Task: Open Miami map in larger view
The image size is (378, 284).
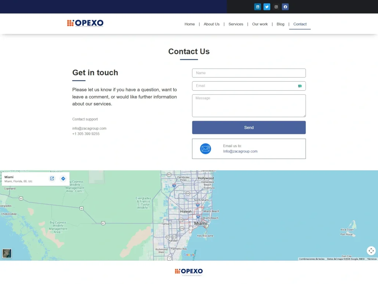Action: [x=52, y=179]
